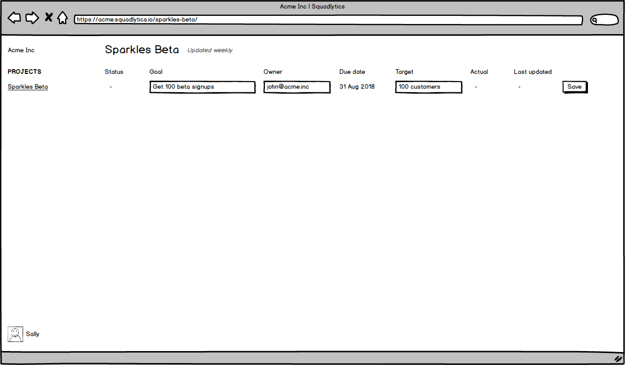Viewport: 625px width, 365px height.
Task: Click the Status column header
Action: (114, 72)
